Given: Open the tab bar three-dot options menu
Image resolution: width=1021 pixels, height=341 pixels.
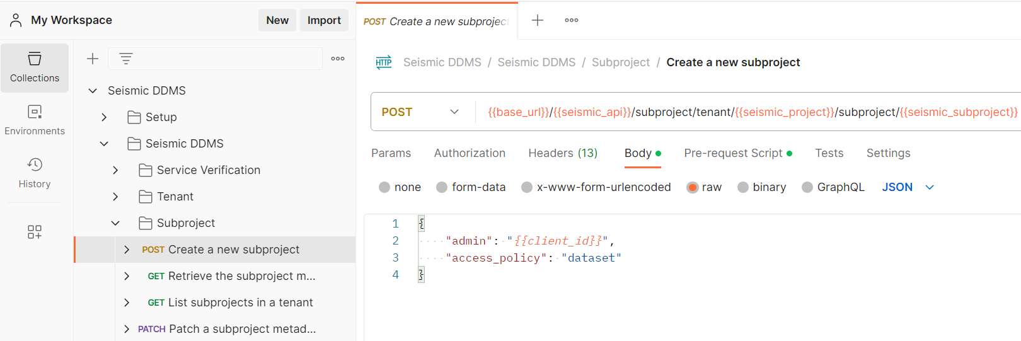Looking at the screenshot, I should pyautogui.click(x=572, y=20).
